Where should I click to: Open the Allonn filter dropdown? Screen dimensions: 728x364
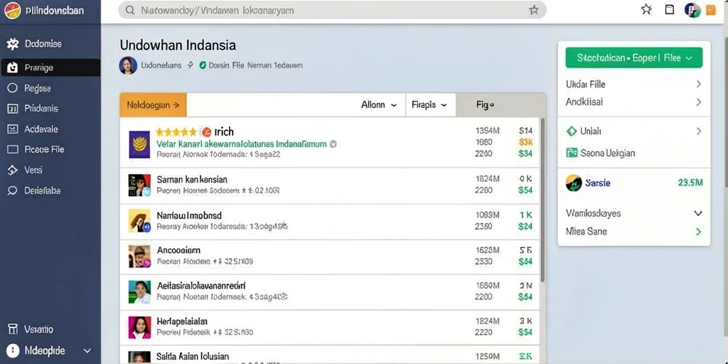pyautogui.click(x=380, y=105)
